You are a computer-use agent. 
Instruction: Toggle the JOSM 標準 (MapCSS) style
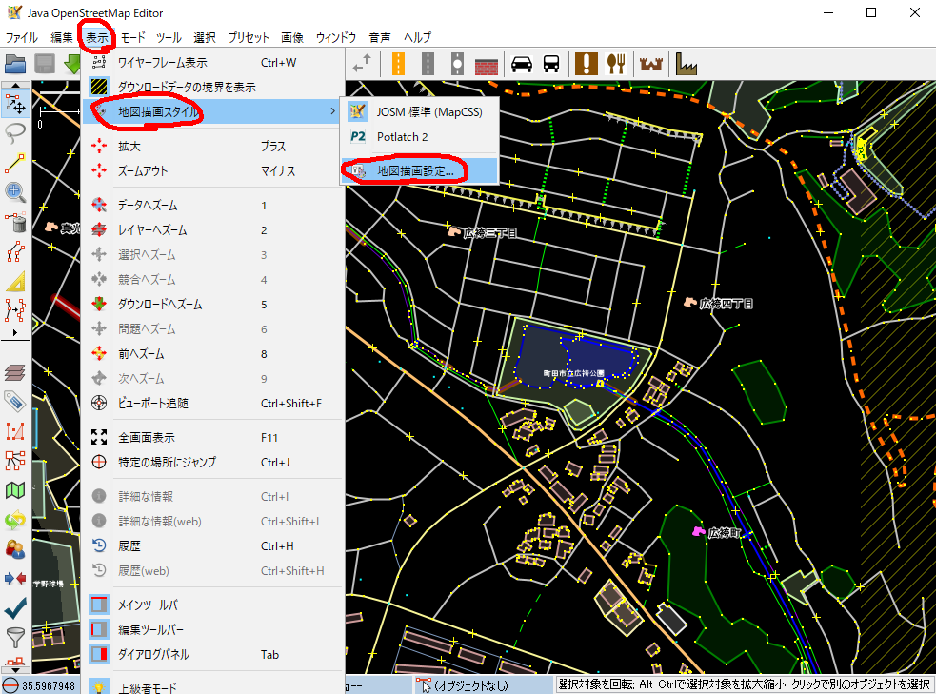point(428,111)
